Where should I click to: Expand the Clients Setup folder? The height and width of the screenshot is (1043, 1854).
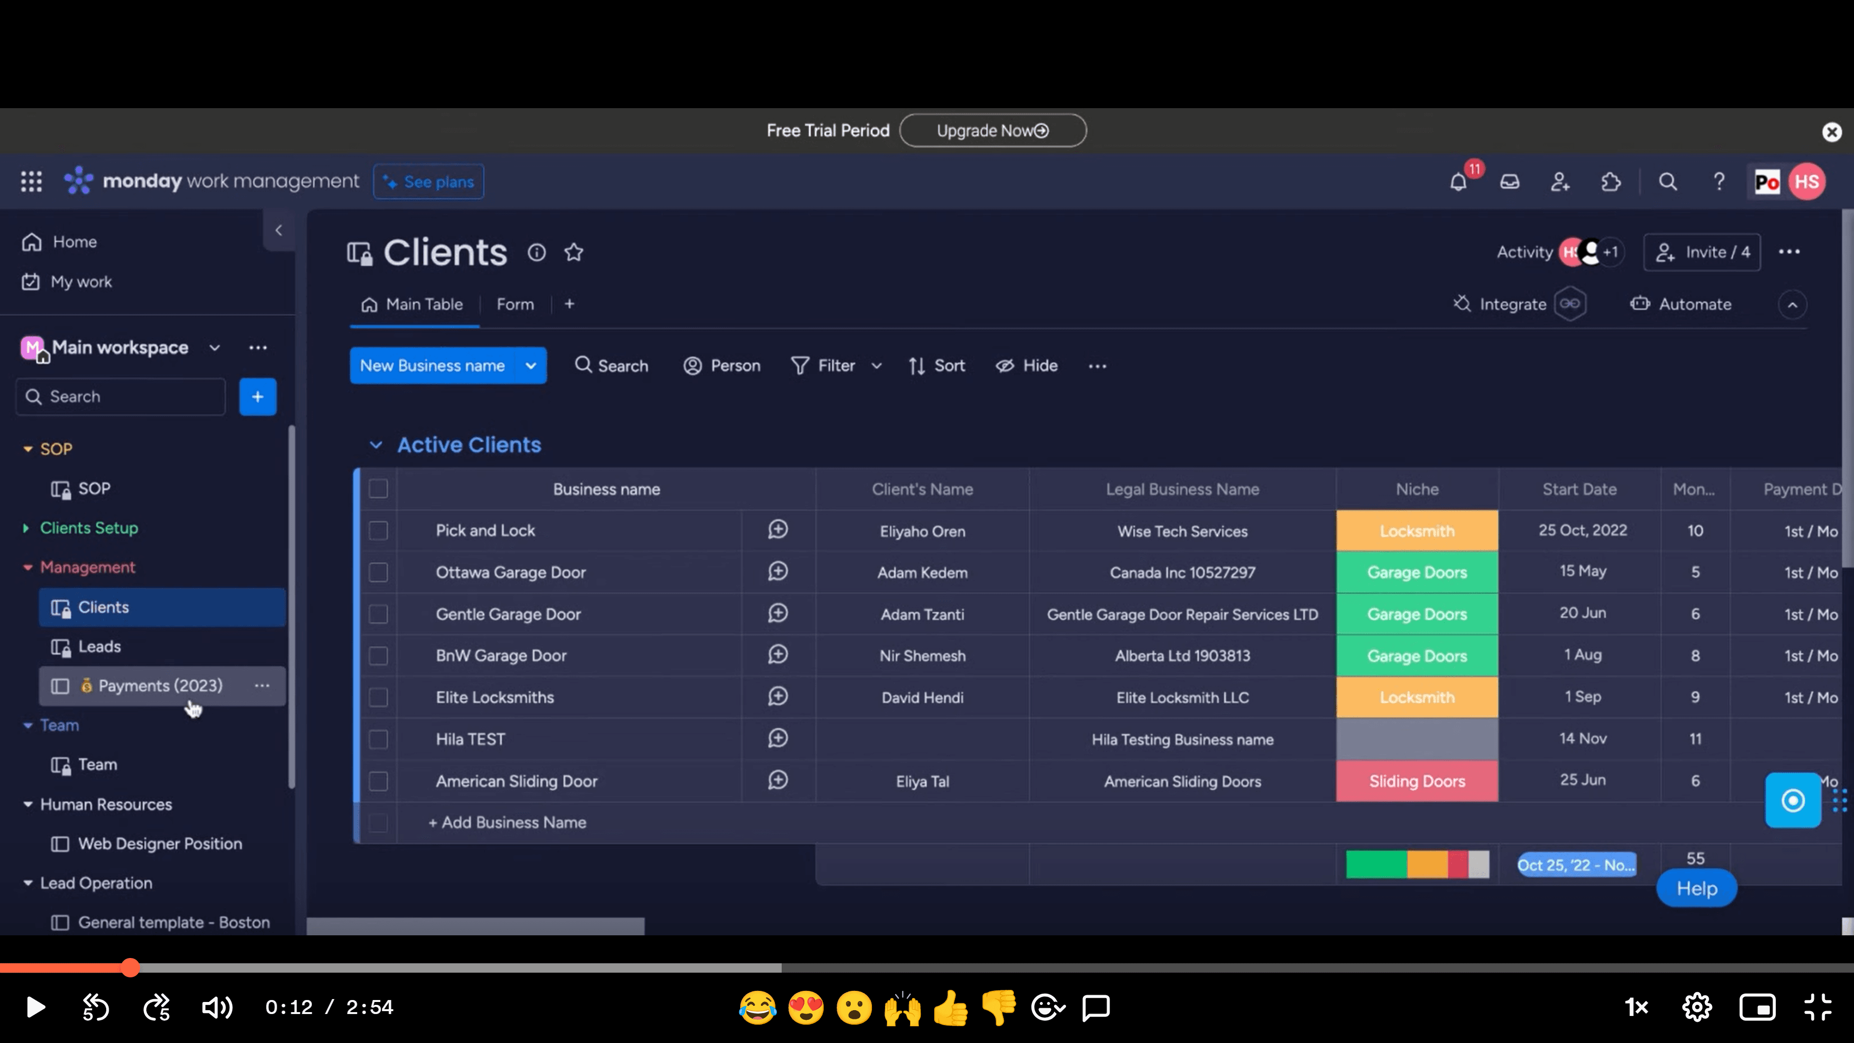click(27, 528)
